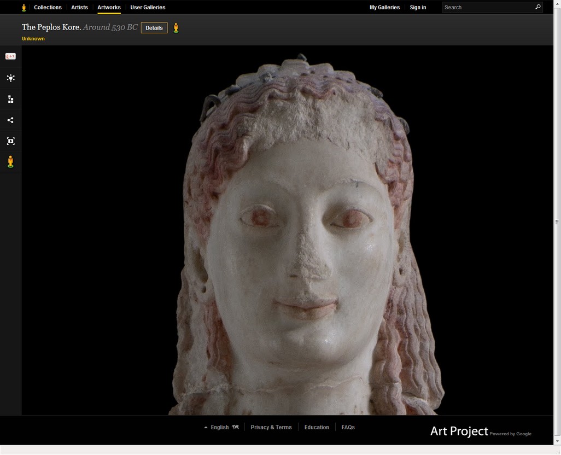Open Privacy & Terms page
Viewport: 561px width, 455px height.
tap(271, 427)
